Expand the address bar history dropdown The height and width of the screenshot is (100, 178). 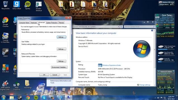(118, 27)
